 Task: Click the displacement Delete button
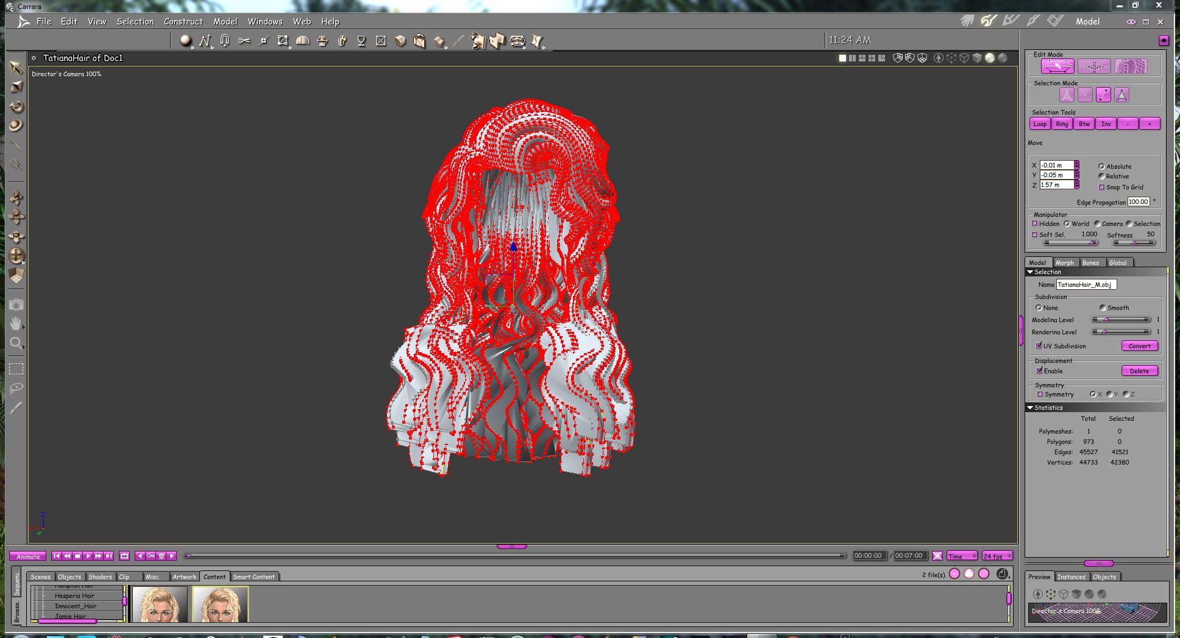coord(1139,371)
